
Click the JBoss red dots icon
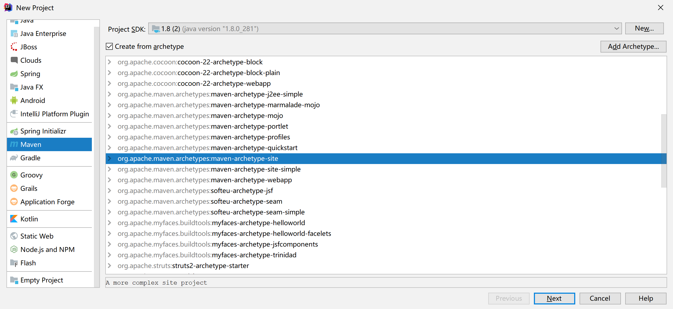14,47
